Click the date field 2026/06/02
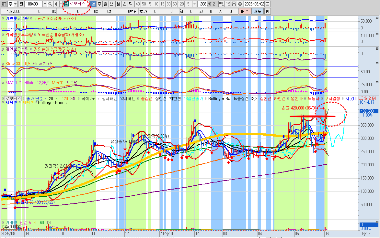 tap(254, 4)
